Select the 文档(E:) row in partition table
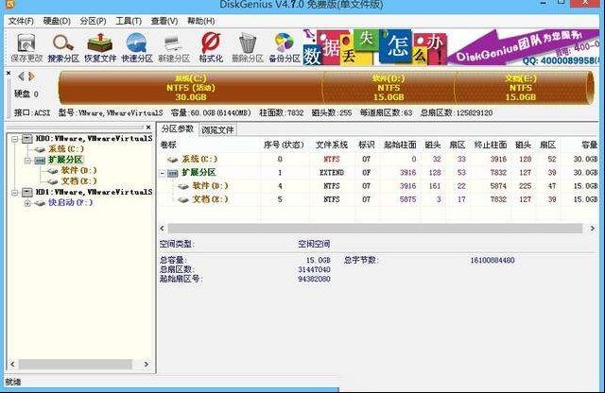This screenshot has width=605, height=393. [x=378, y=199]
